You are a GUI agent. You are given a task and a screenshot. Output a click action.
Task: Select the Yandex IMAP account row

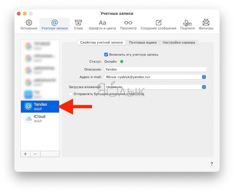[x=40, y=107]
